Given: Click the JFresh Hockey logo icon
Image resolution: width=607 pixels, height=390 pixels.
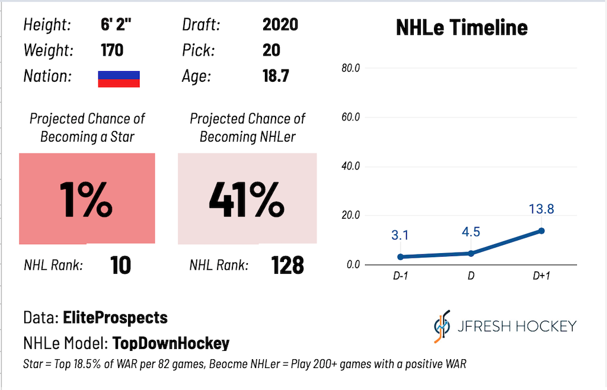Looking at the screenshot, I should [442, 327].
